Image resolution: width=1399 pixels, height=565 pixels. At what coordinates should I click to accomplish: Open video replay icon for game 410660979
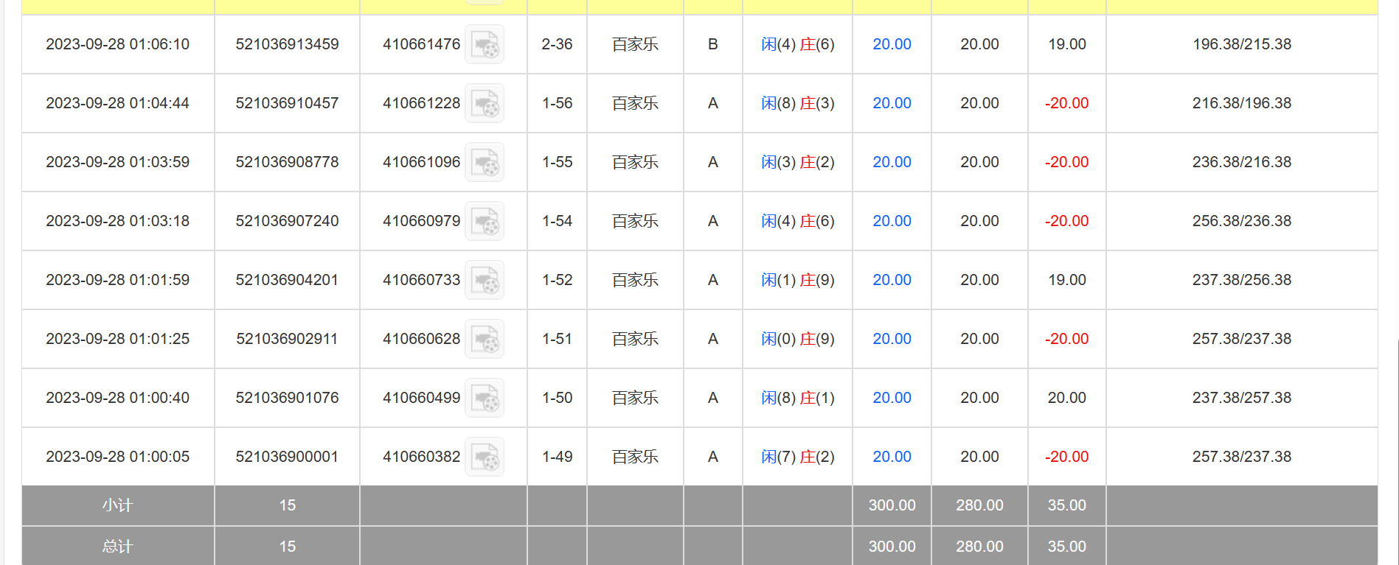pyautogui.click(x=485, y=221)
